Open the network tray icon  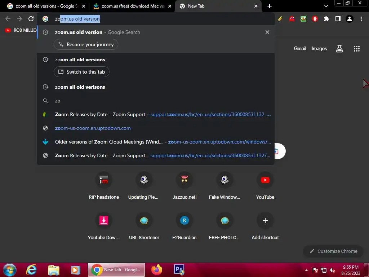point(324,270)
